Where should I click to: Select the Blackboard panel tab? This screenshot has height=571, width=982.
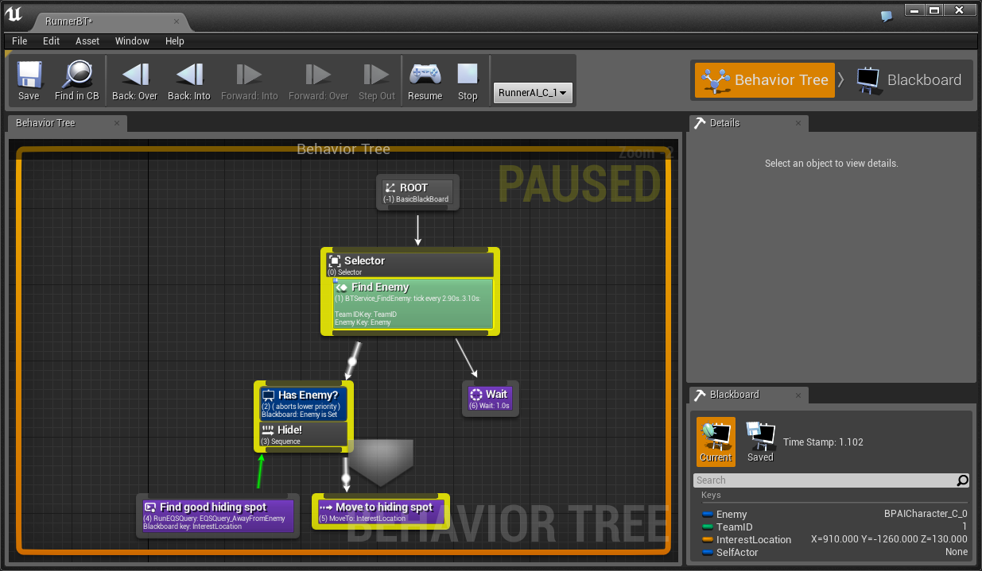pos(747,395)
